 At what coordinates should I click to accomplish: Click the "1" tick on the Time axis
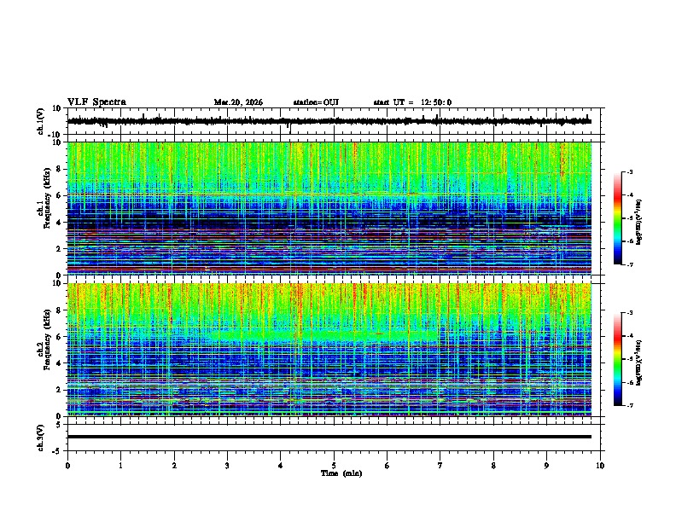pos(120,466)
